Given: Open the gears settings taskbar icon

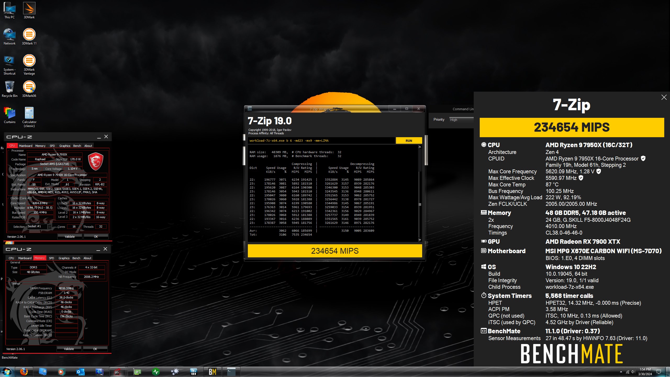Looking at the screenshot, I should pyautogui.click(x=175, y=372).
